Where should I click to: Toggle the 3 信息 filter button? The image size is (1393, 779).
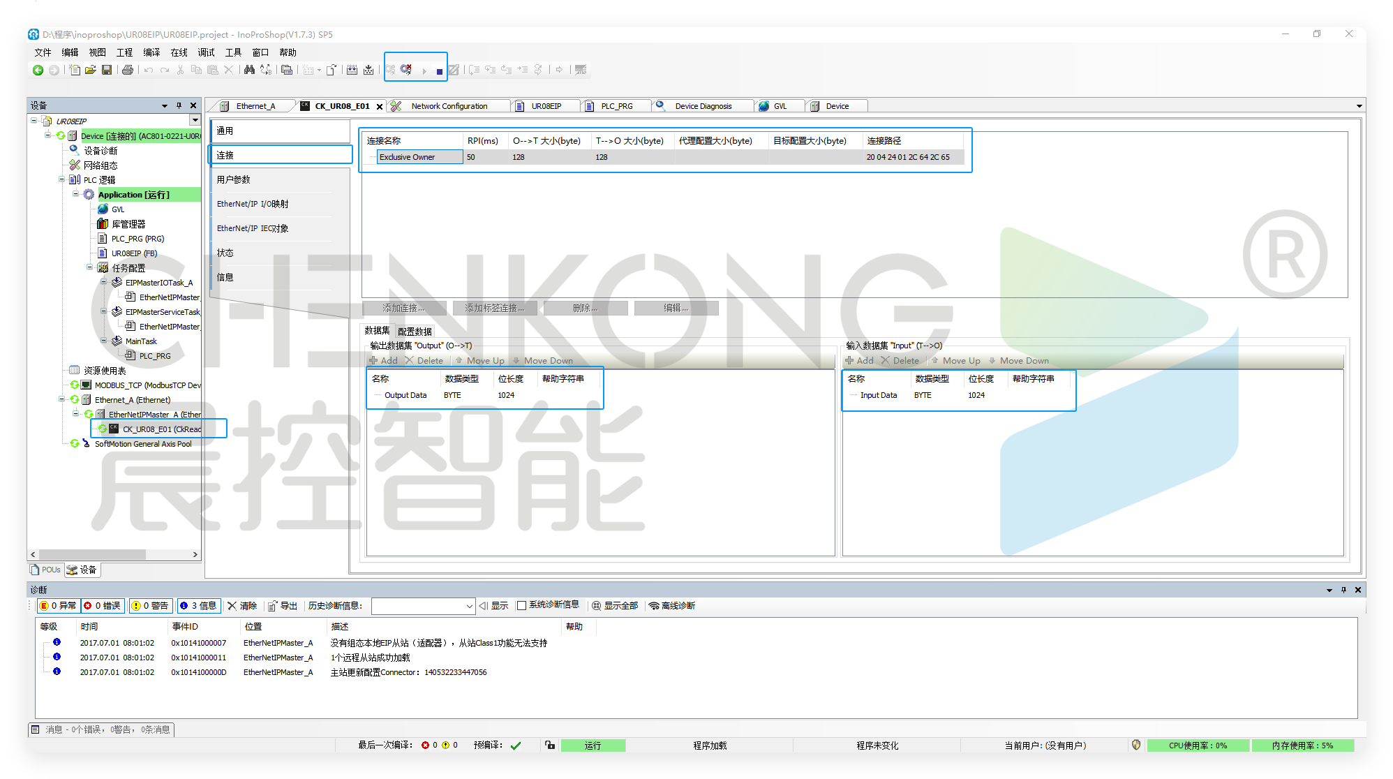(x=199, y=605)
